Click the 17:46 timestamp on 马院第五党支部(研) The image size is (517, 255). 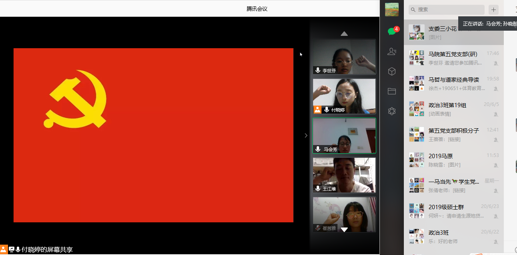click(493, 53)
